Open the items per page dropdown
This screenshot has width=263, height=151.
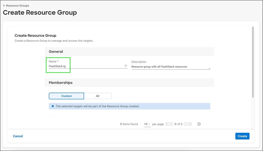coord(147,124)
